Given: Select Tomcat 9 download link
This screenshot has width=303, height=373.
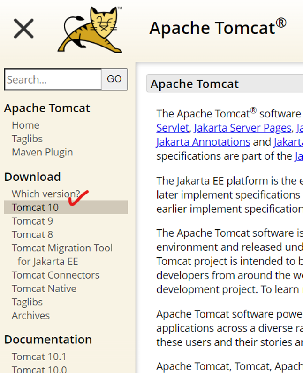Looking at the screenshot, I should click(x=32, y=221).
